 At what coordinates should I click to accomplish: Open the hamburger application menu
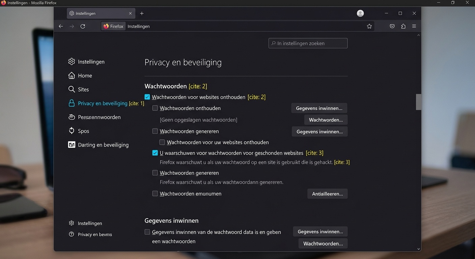point(414,26)
